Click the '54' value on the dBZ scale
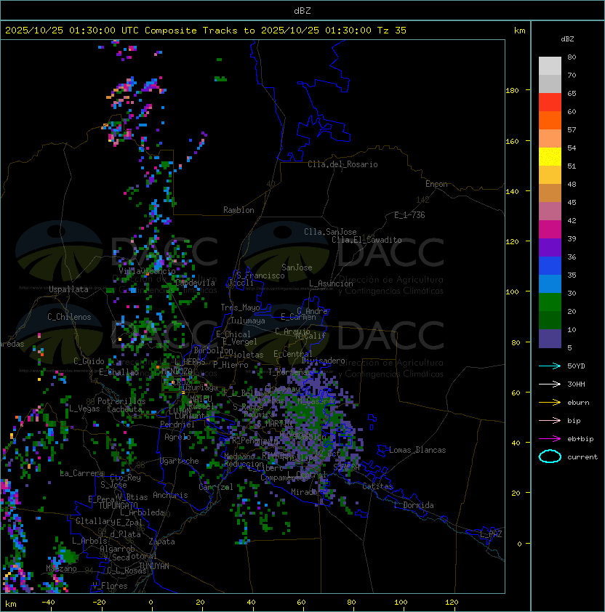Viewport: 605px width, 612px height. click(x=572, y=148)
